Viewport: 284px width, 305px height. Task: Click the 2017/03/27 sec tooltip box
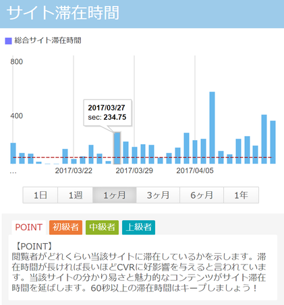107,112
